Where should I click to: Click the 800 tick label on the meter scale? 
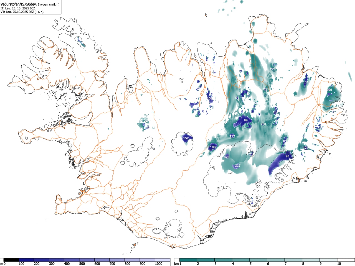[127, 264]
